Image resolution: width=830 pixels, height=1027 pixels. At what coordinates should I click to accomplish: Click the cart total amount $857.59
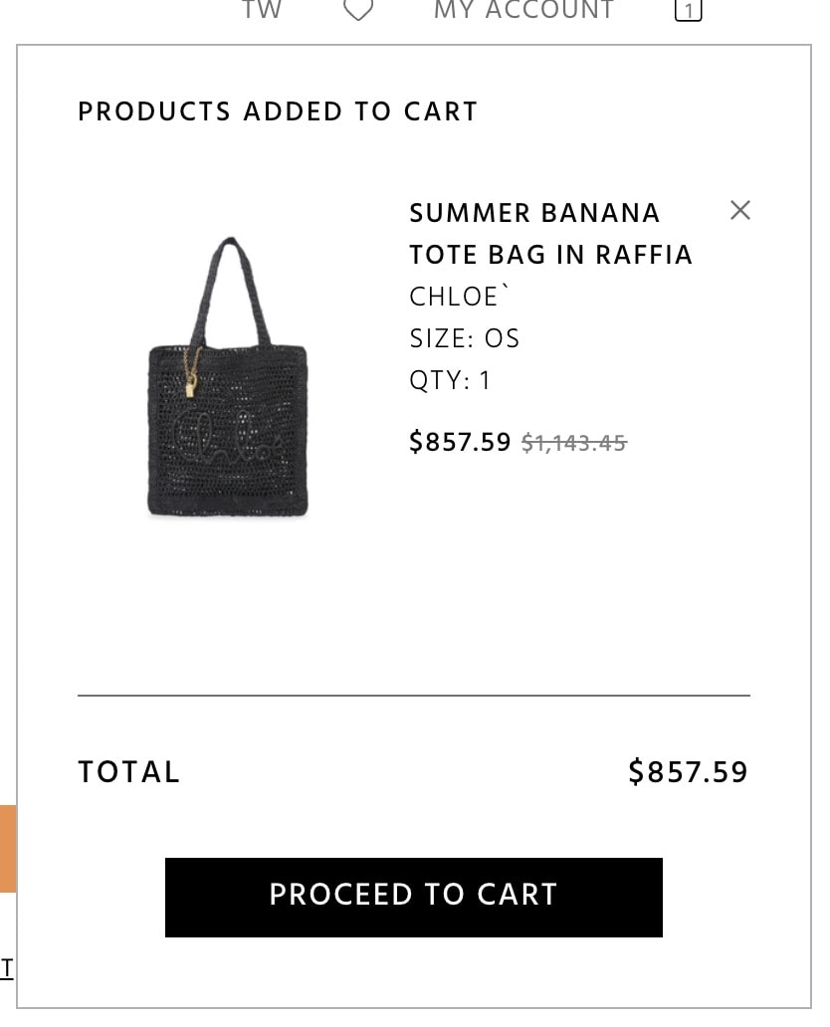[x=688, y=771]
